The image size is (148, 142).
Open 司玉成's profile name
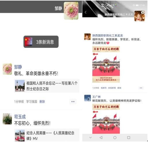pos(20,117)
